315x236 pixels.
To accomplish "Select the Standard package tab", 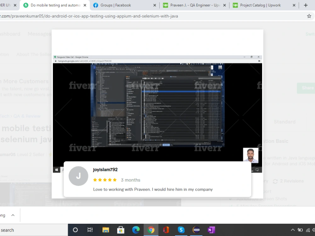I will click(285, 122).
